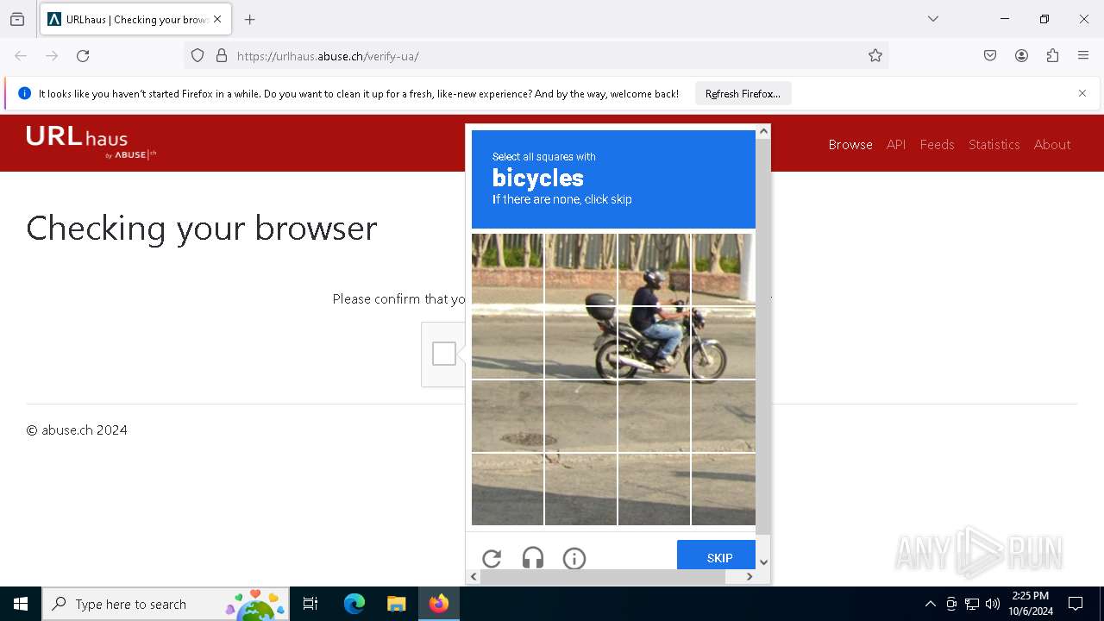This screenshot has height=621, width=1104.
Task: Open the Feeds navigation item
Action: point(937,145)
